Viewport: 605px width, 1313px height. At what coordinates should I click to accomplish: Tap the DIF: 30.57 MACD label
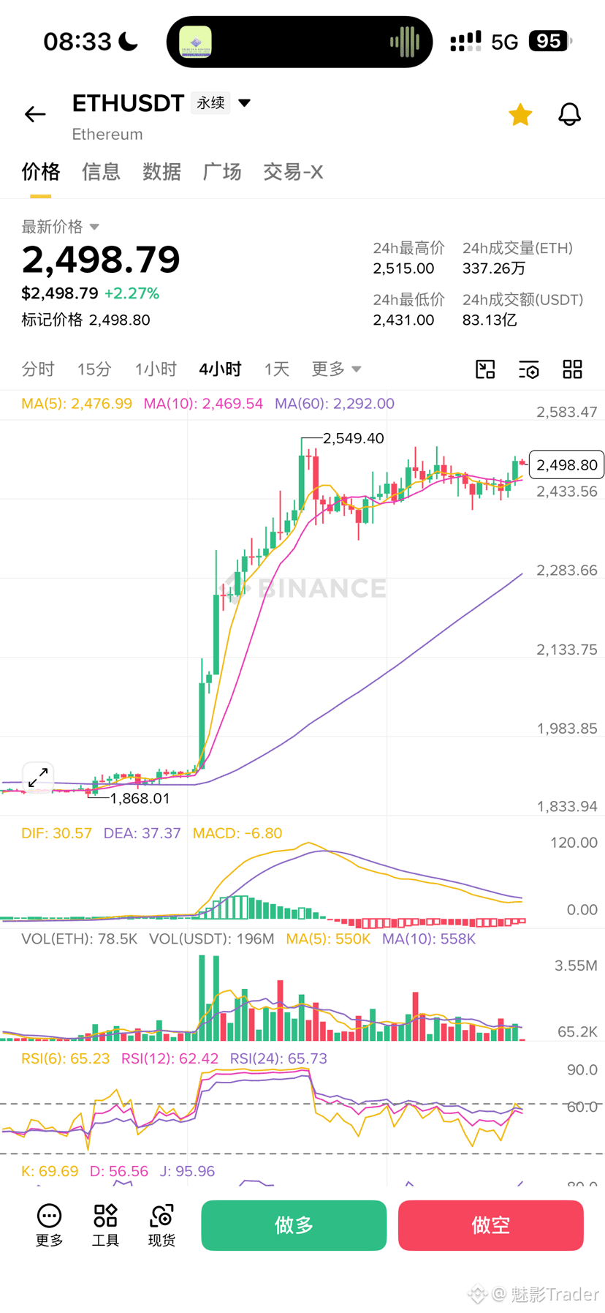point(56,833)
